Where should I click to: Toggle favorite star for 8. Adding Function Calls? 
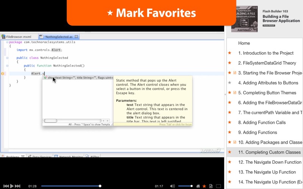point(230,122)
